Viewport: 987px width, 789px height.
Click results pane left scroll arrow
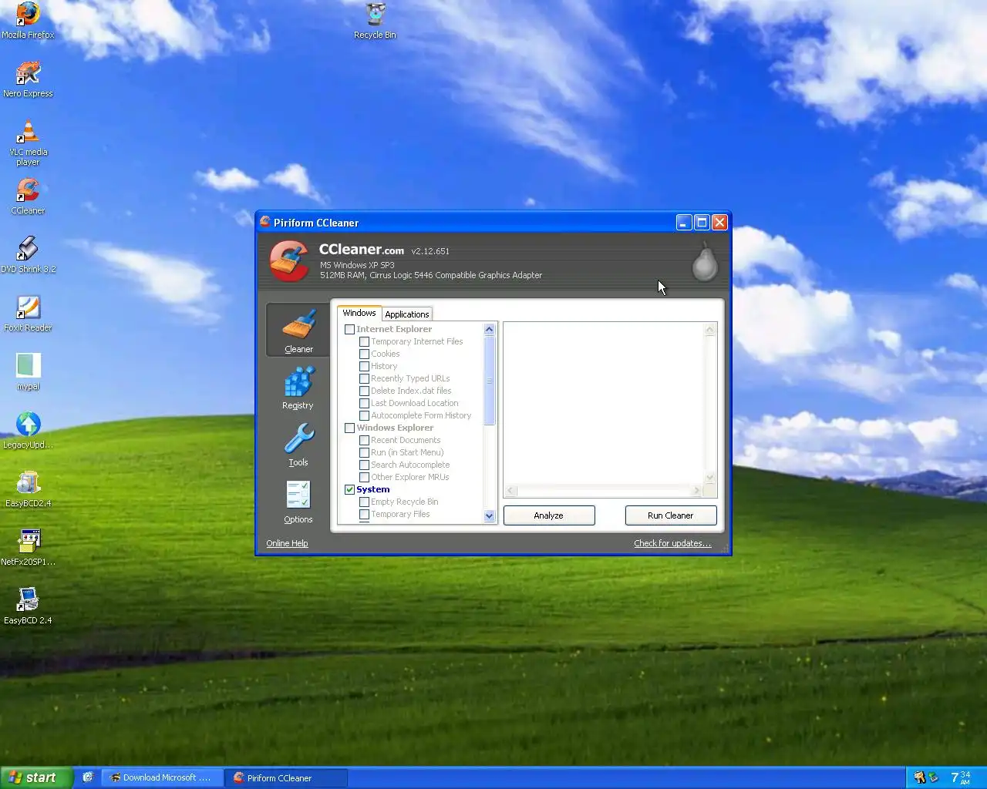click(510, 491)
